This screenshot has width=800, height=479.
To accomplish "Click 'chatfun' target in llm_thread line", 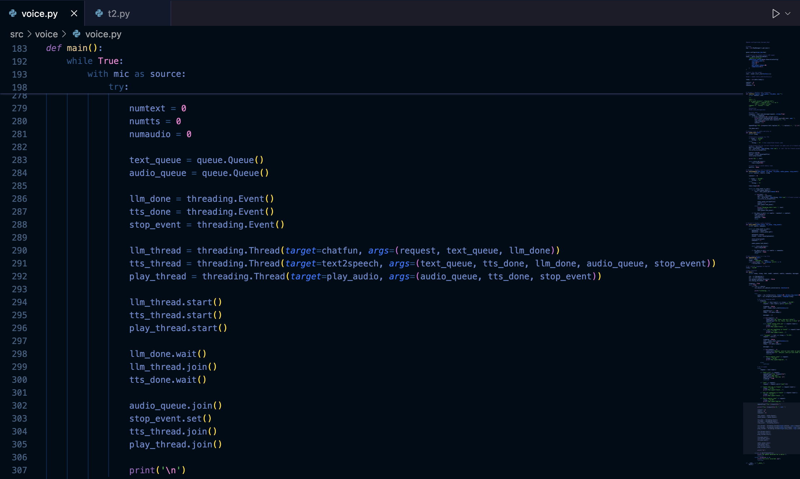I will coord(340,251).
